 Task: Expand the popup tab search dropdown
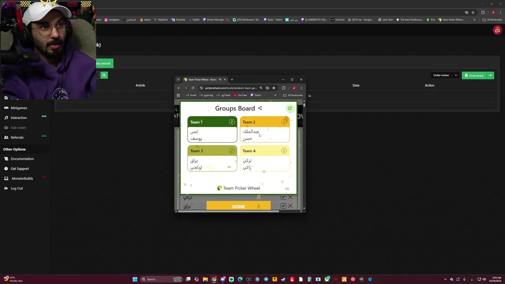(178, 79)
